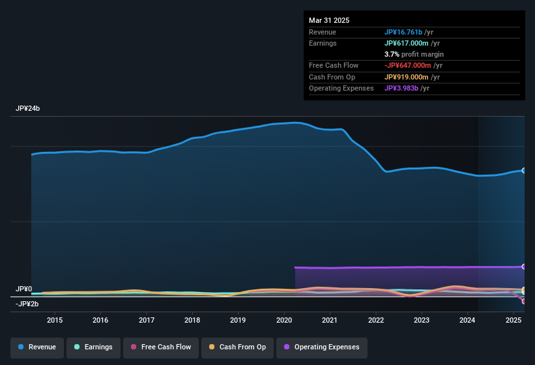Click the Free Cash Flow label in tooltip
Image resolution: width=535 pixels, height=365 pixels.
(x=334, y=65)
